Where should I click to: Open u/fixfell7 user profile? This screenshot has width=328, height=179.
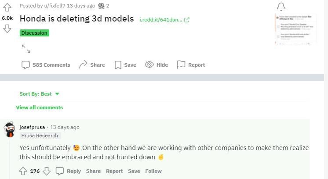(55, 6)
